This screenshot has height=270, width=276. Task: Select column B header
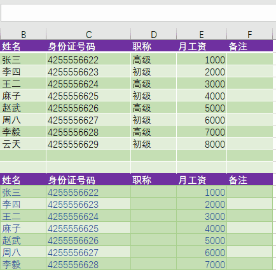[x=23, y=34]
